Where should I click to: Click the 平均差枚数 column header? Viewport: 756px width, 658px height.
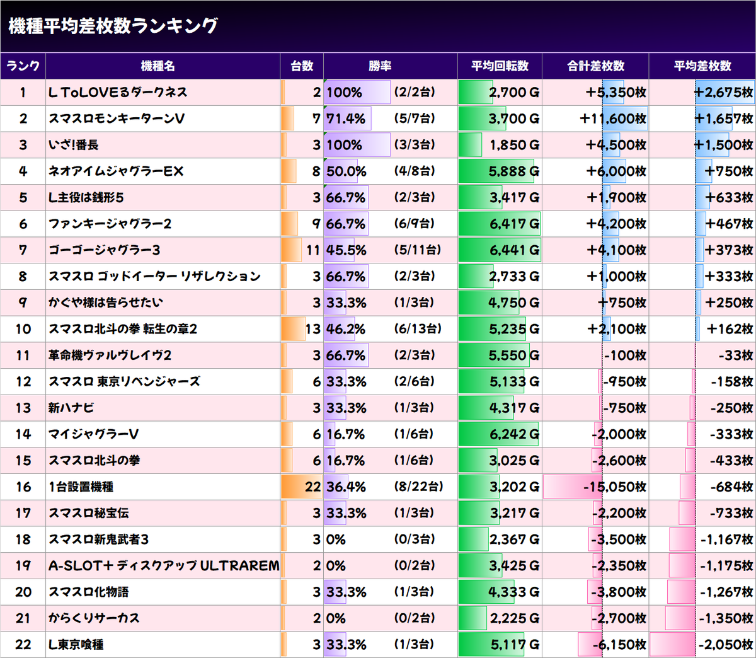click(702, 66)
